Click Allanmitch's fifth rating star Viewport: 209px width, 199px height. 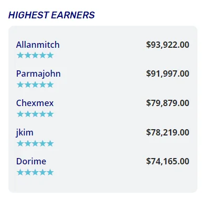tap(50, 55)
